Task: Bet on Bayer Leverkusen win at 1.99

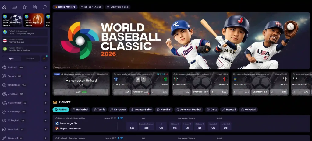Action: (x=161, y=126)
